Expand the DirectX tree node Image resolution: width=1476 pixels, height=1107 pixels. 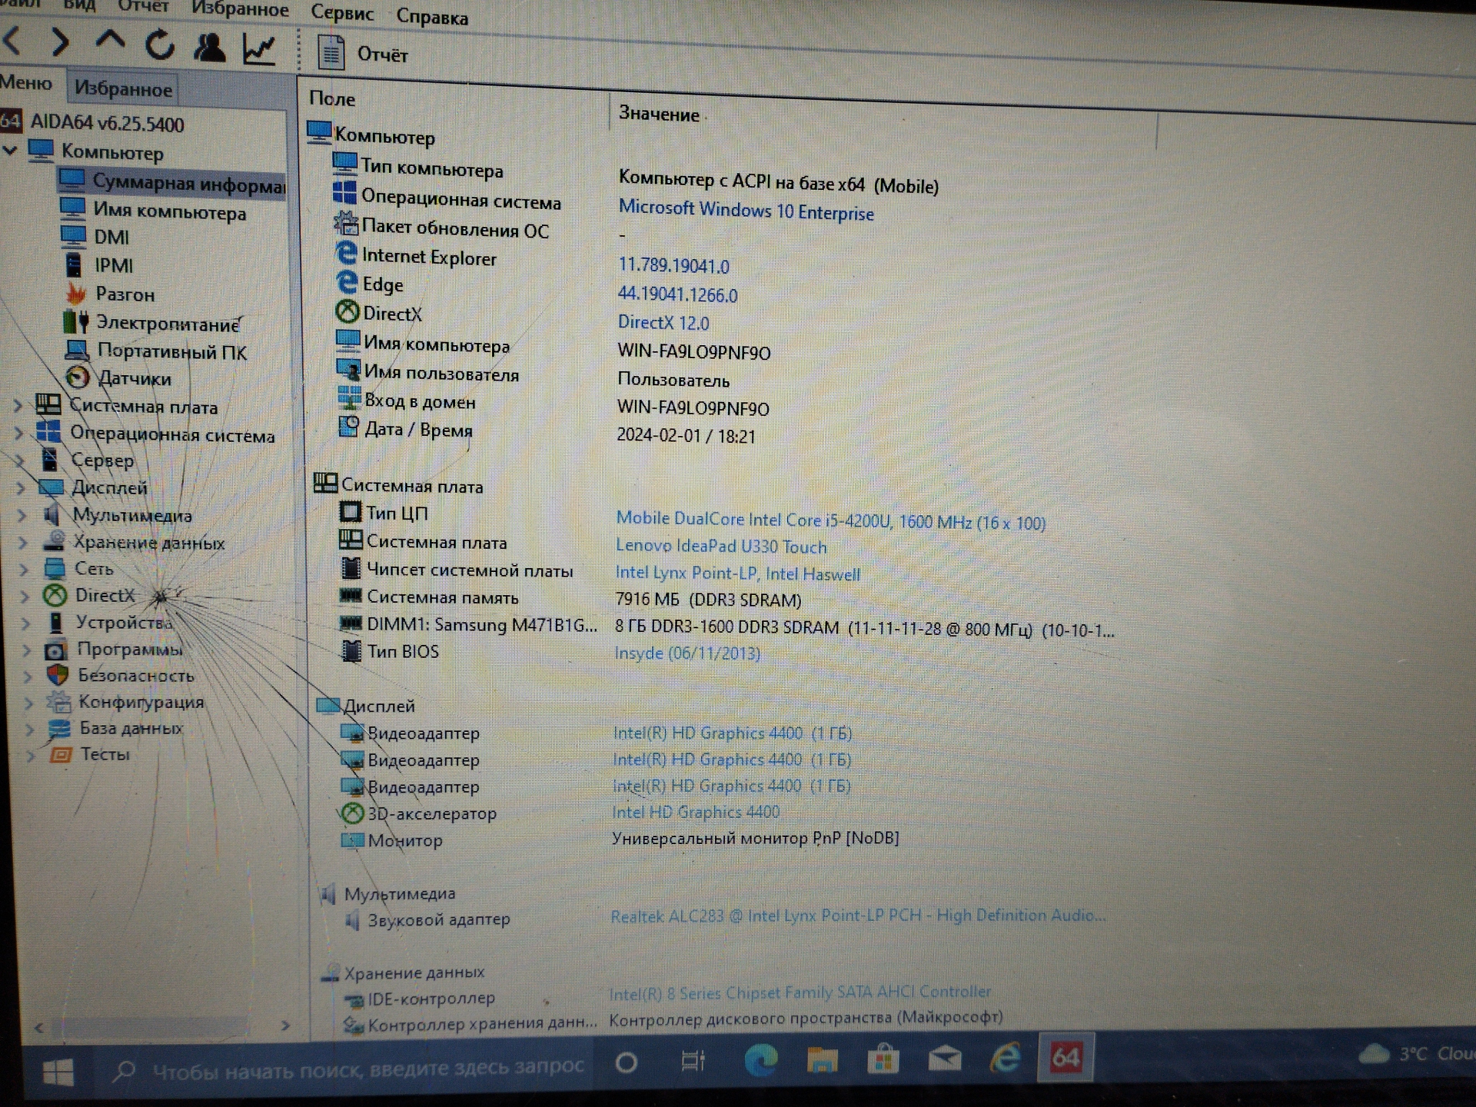(x=25, y=597)
